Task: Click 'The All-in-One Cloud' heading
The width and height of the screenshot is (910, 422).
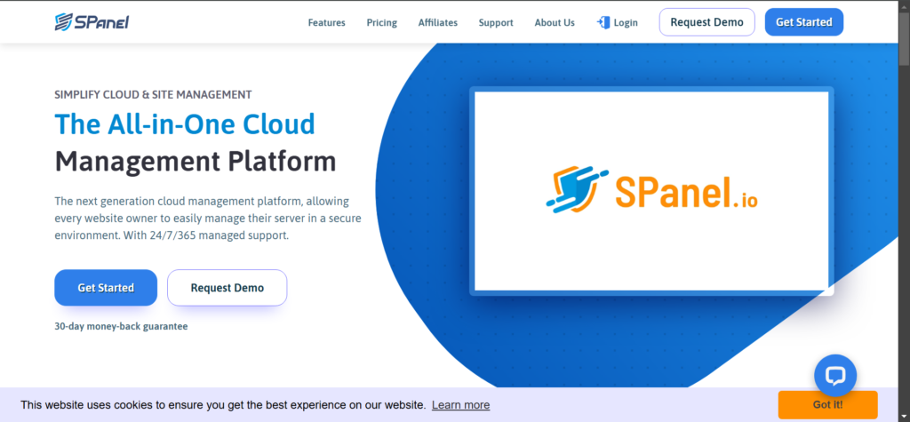Action: click(185, 123)
